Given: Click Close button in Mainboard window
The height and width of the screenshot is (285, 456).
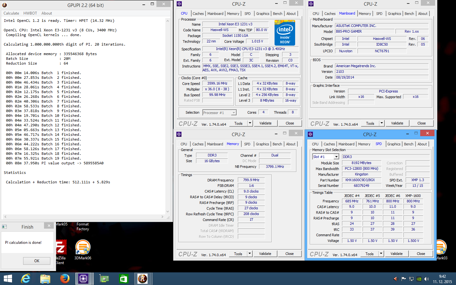Looking at the screenshot, I should pos(421,123).
